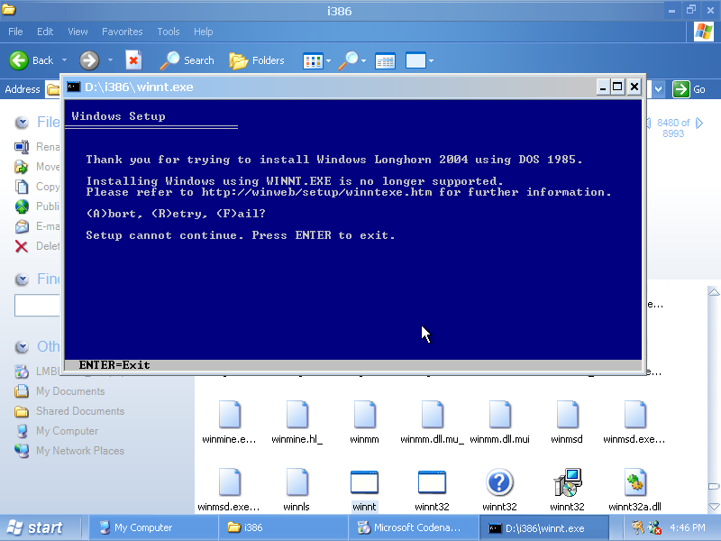Click the tray icon with the red X badge
The width and height of the screenshot is (721, 541).
(654, 527)
